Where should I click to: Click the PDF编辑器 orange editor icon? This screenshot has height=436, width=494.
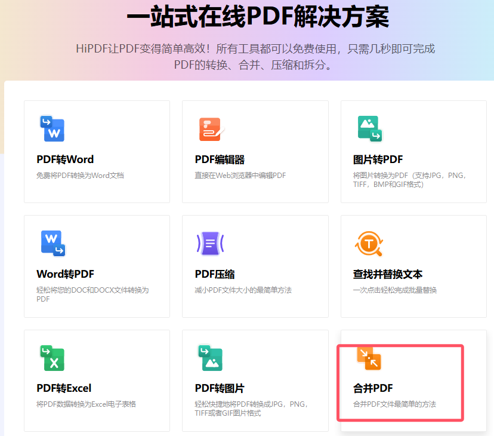[210, 128]
